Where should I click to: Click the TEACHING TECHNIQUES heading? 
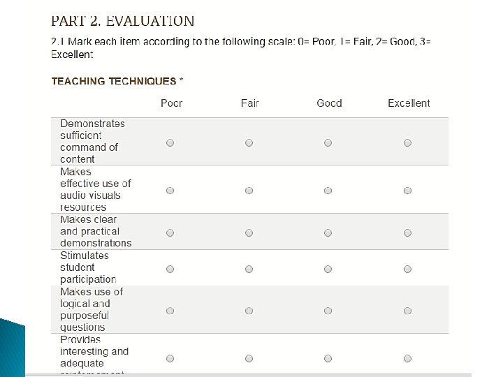[117, 81]
